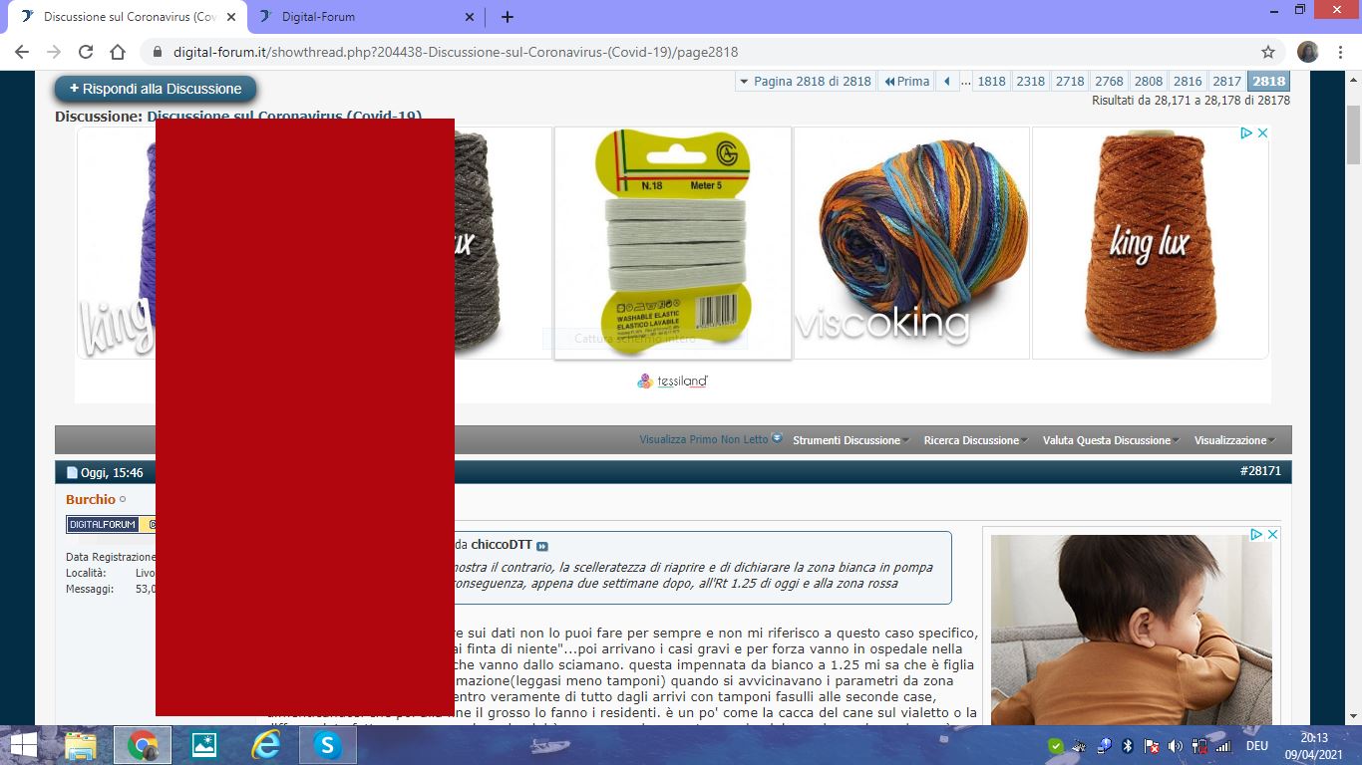Viewport: 1362px width, 765px height.
Task: Open the network signal tray icon
Action: (x=1223, y=745)
